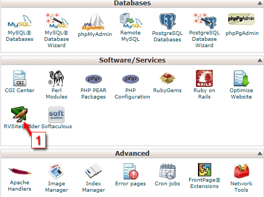Viewport: 264px width, 197px height.
Task: Open the RVSiteBuilder icon
Action: [x=20, y=114]
